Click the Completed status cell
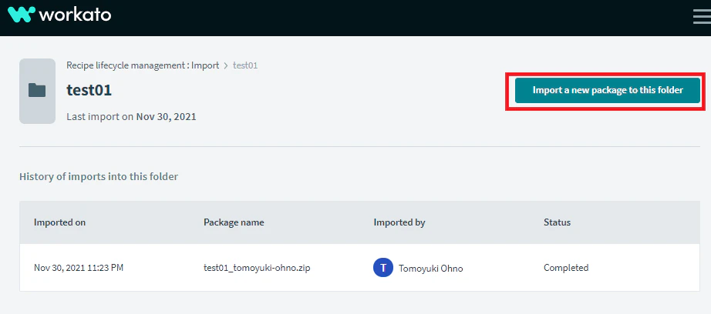 click(x=566, y=268)
